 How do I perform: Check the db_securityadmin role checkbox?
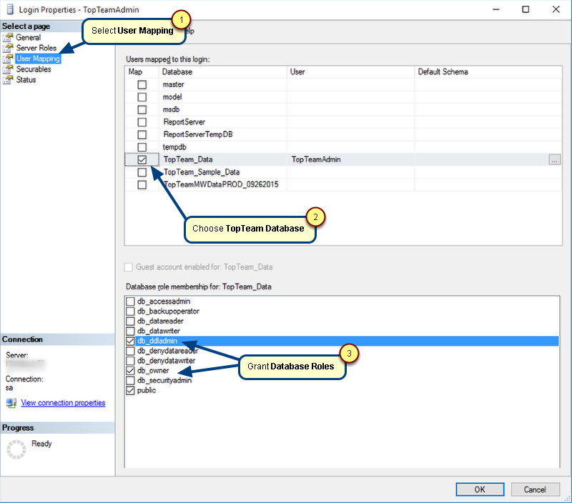pyautogui.click(x=130, y=381)
